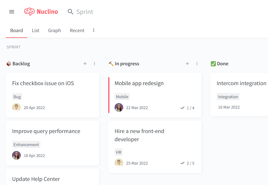Switch to the List tab
This screenshot has width=268, height=185.
coord(35,30)
